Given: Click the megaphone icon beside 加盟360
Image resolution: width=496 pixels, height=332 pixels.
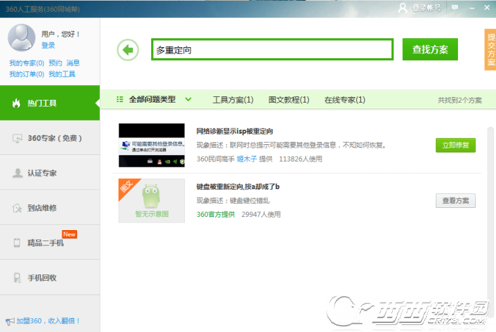Looking at the screenshot, I should click(x=10, y=321).
